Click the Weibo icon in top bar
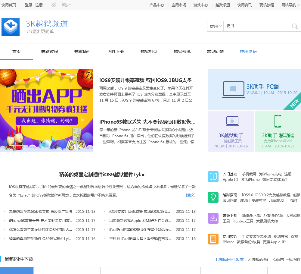This screenshot has height=274, width=301. pyautogui.click(x=54, y=5)
